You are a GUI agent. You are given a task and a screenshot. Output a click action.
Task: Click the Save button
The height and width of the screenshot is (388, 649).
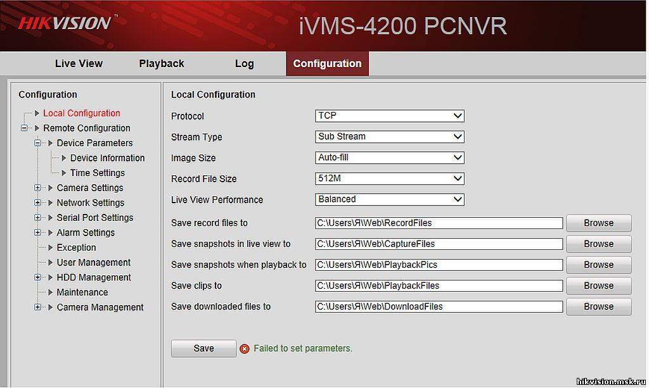click(203, 348)
